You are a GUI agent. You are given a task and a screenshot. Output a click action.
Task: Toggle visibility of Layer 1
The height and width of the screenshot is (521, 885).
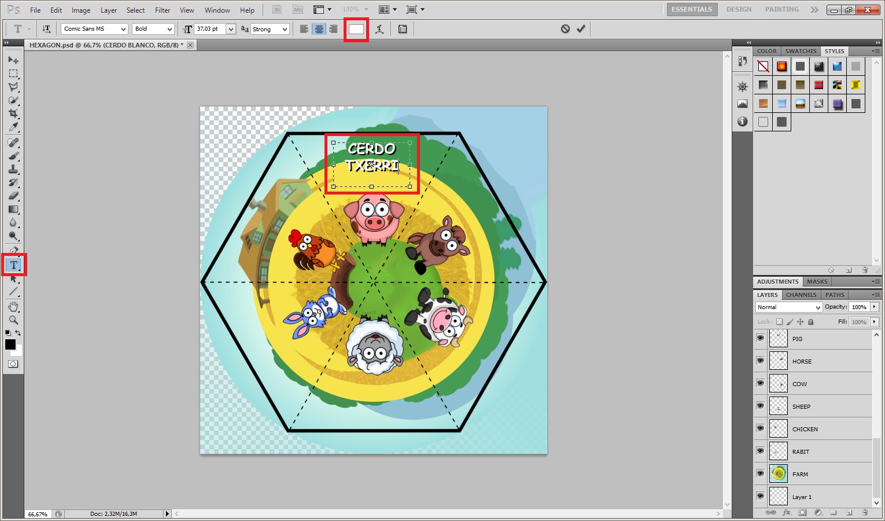(760, 496)
